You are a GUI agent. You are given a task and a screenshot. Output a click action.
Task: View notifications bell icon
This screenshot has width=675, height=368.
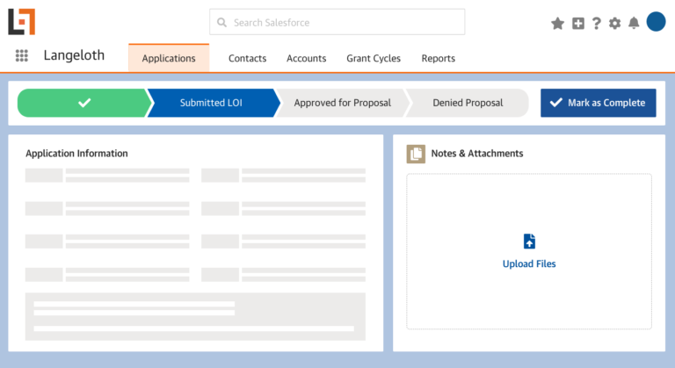pos(634,23)
